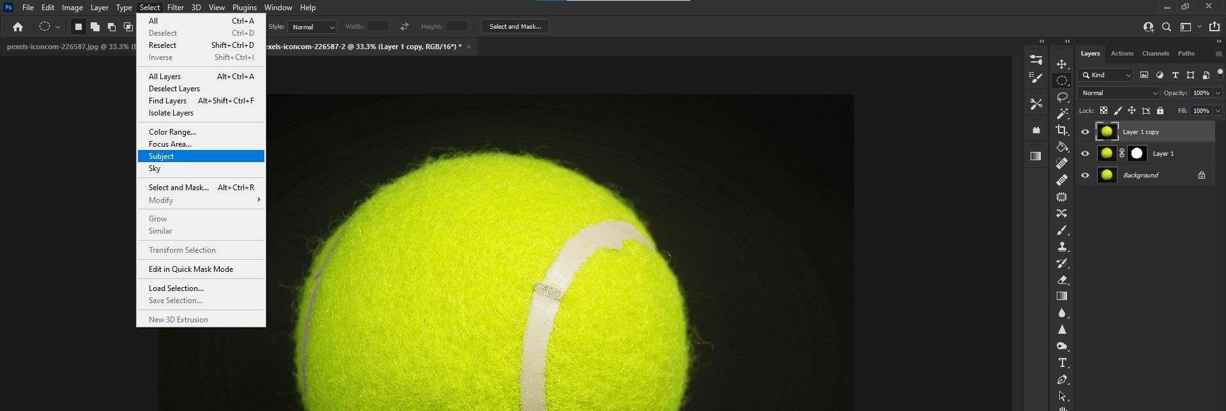Viewport: 1226px width, 411px height.
Task: Select the Magic Wand tool
Action: pos(1062,114)
